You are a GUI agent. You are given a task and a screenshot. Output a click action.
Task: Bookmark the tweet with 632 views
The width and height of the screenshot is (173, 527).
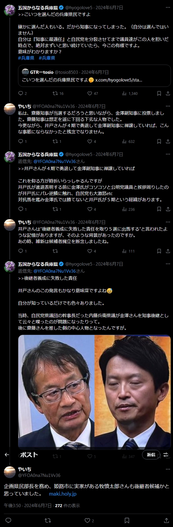click(159, 141)
